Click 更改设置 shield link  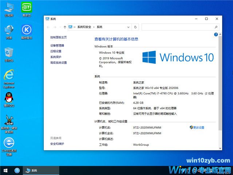click(197, 127)
